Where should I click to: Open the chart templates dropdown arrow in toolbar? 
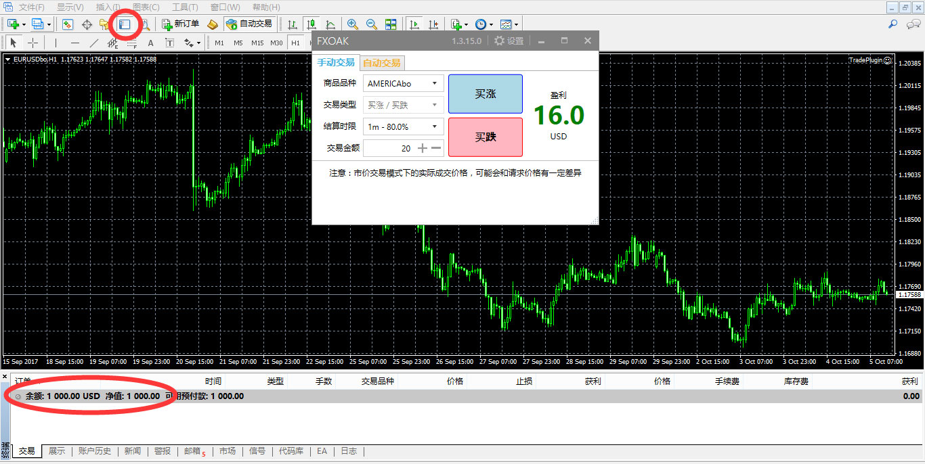pyautogui.click(x=517, y=24)
